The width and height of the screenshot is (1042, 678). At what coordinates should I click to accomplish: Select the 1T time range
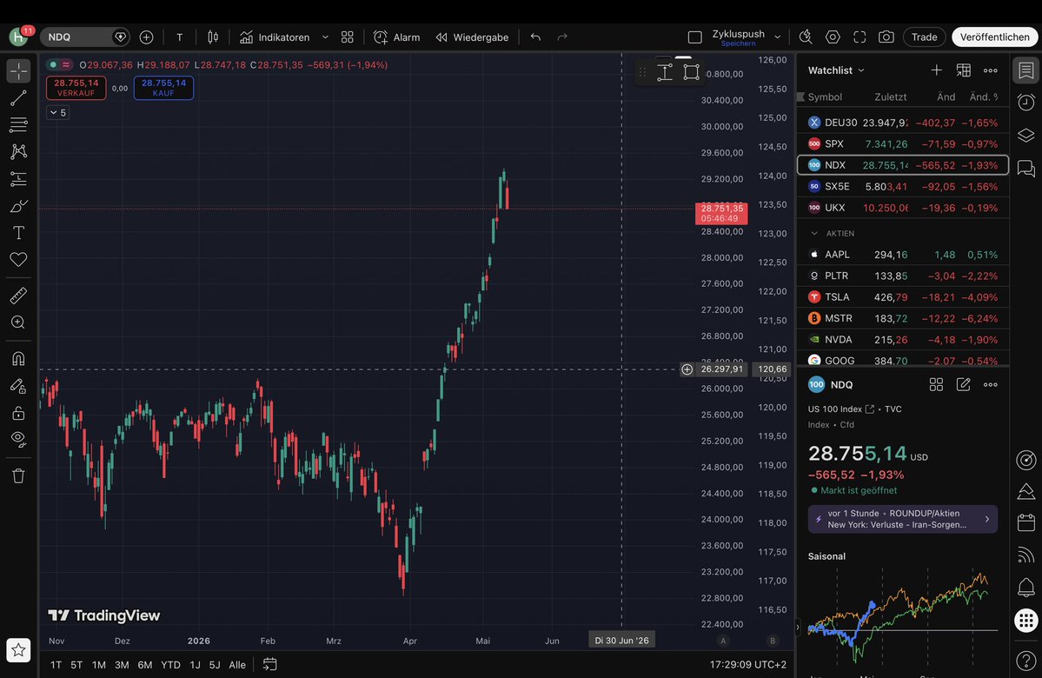coord(56,665)
